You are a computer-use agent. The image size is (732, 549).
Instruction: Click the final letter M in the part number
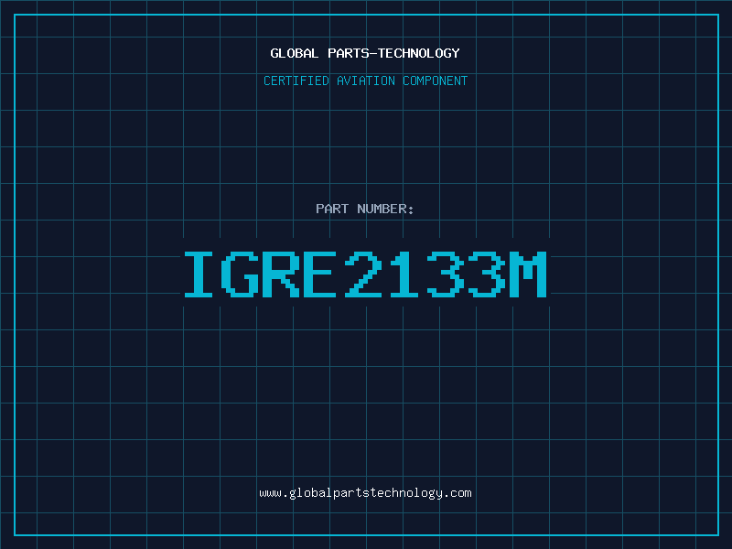527,274
